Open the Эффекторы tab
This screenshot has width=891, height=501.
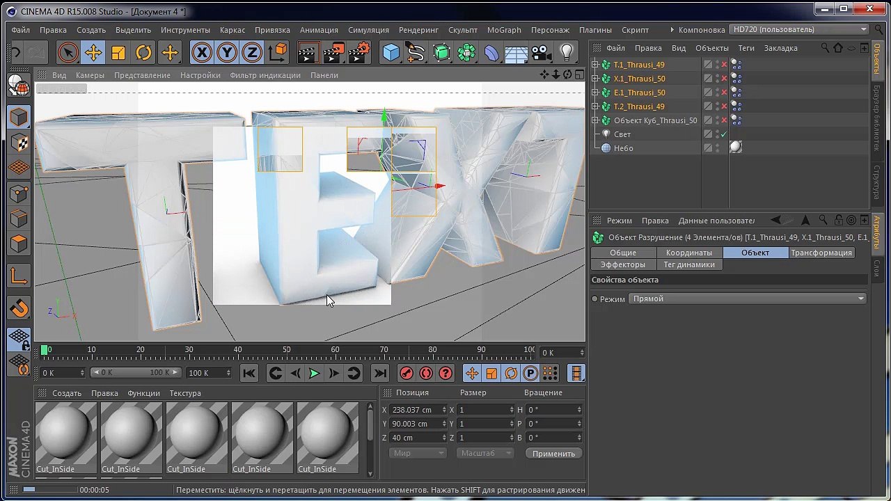click(x=623, y=264)
